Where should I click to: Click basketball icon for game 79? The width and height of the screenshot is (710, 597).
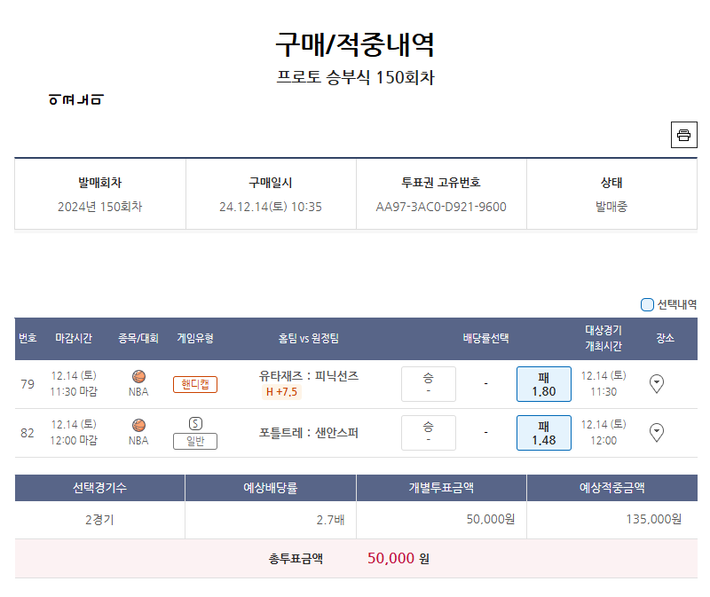click(138, 376)
